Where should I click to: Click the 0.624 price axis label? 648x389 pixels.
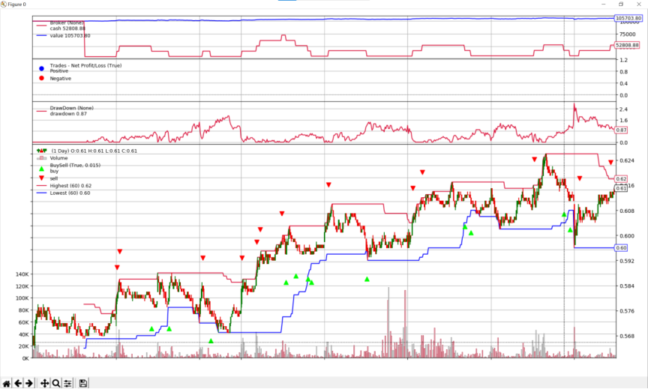pos(627,160)
